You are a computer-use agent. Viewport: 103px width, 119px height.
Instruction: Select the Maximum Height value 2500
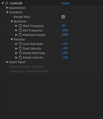65,35
